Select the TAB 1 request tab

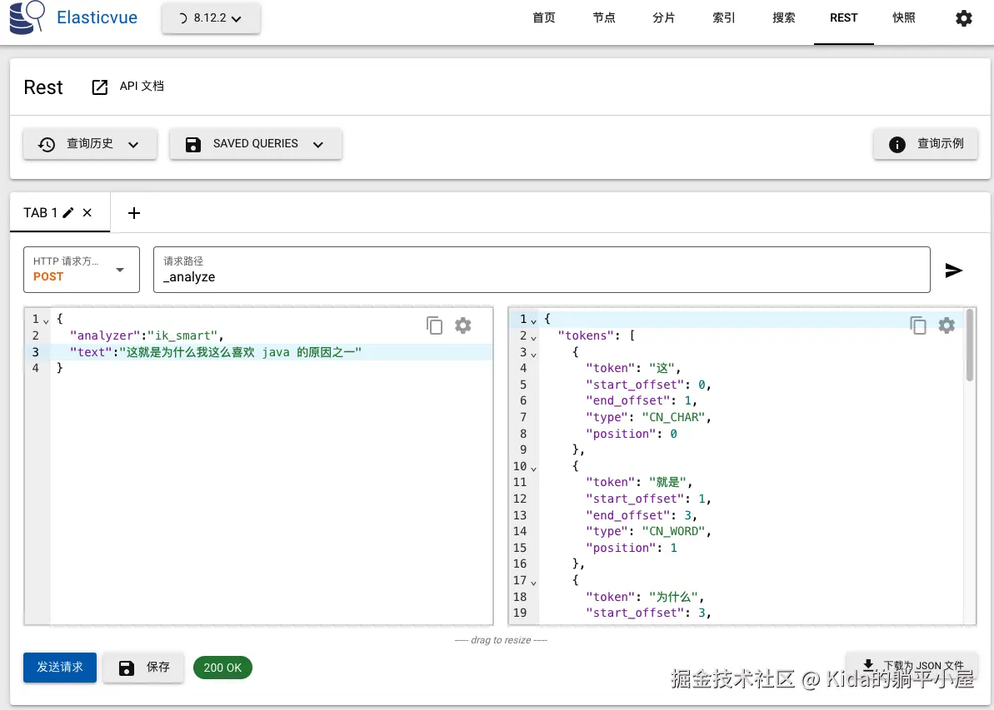click(41, 213)
